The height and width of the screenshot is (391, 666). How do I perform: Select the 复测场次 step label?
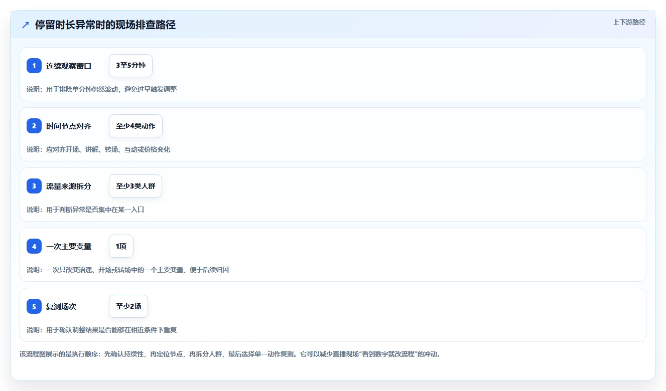61,306
